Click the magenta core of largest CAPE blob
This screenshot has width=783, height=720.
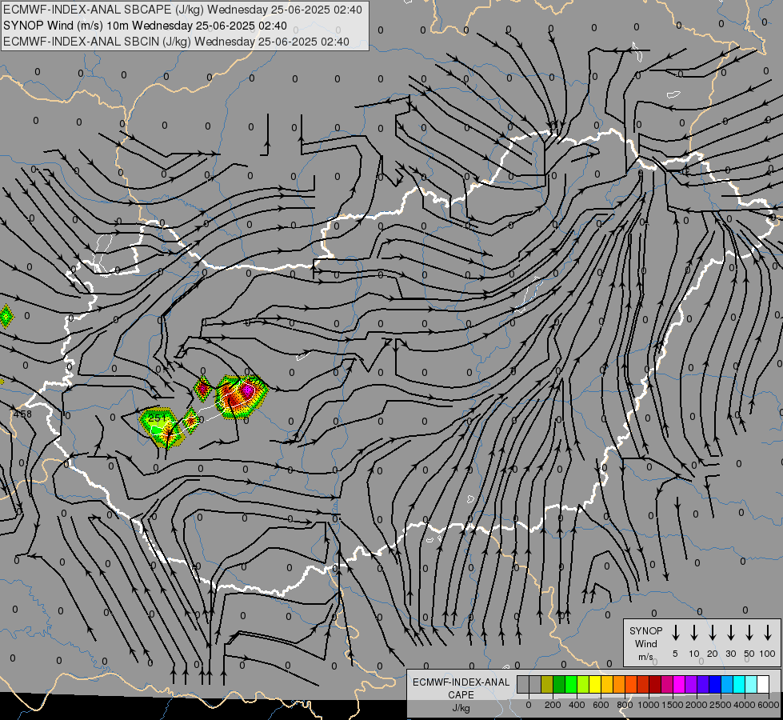coord(248,390)
